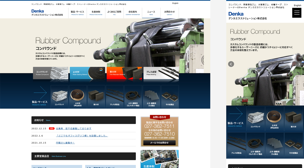Open ニュース navigation item
This screenshot has width=304, height=168.
pyautogui.click(x=151, y=13)
